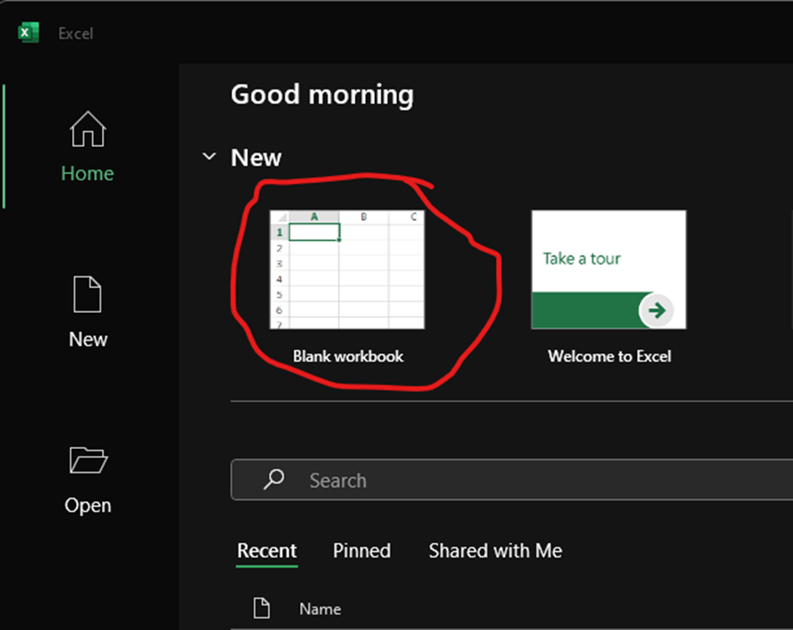Click the New blank page icon in the sidebar
The image size is (793, 630).
pos(87,295)
